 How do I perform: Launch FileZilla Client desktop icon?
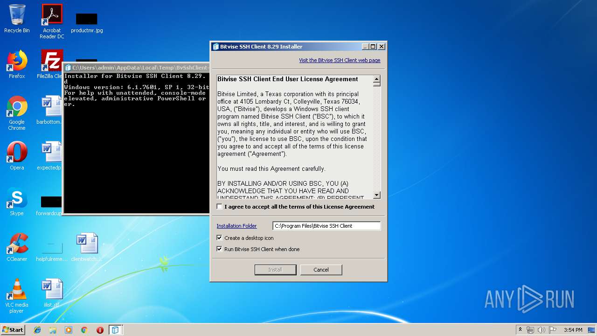pos(51,64)
